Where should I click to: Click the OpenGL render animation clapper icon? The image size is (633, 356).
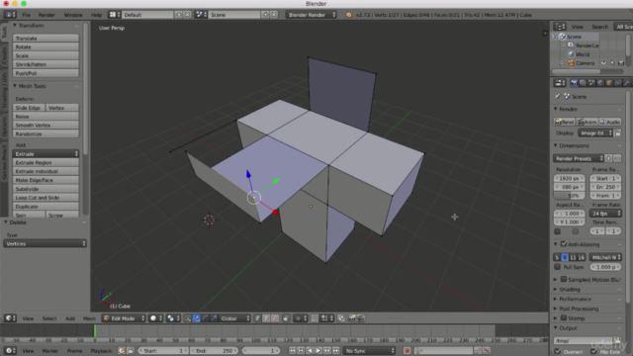point(361,318)
